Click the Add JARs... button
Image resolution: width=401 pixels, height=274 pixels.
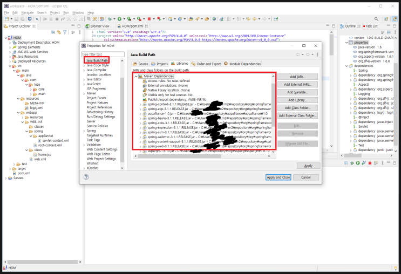point(298,77)
